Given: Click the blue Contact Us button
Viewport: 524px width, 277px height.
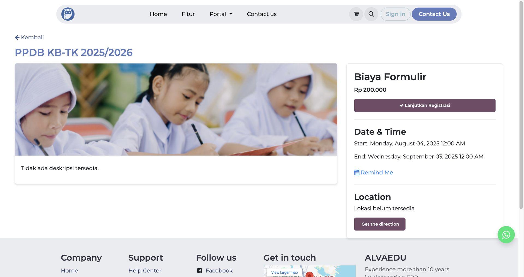Looking at the screenshot, I should (434, 14).
